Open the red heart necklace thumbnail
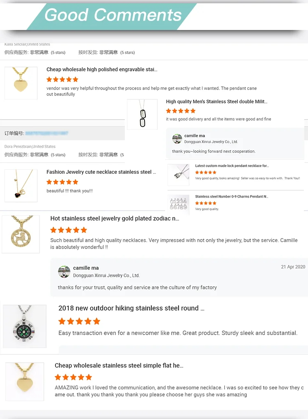 pos(21,185)
